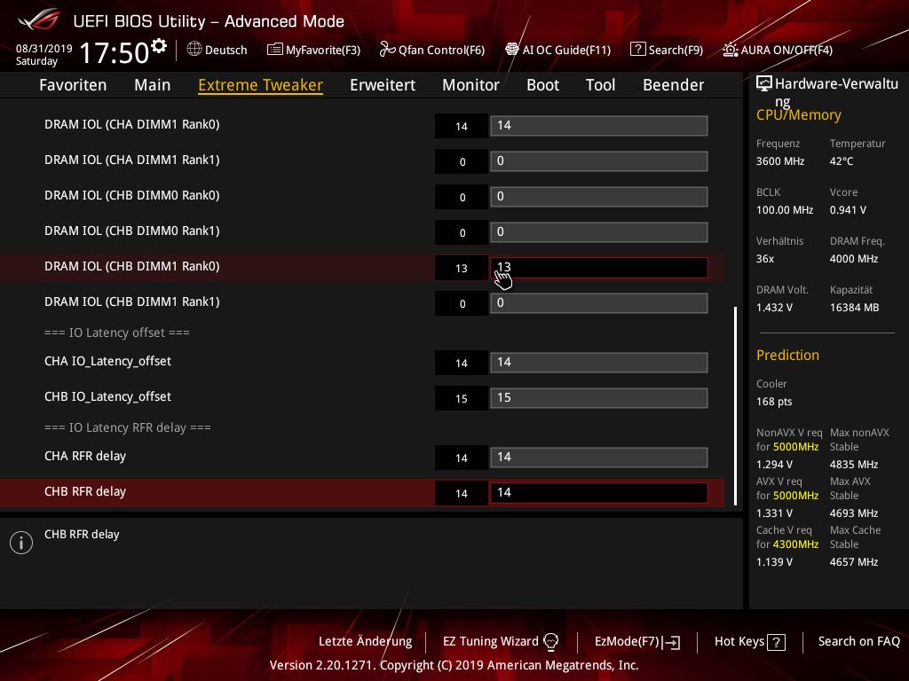Edit CHA RFR delay value field
Image resolution: width=909 pixels, height=681 pixels.
click(x=599, y=457)
